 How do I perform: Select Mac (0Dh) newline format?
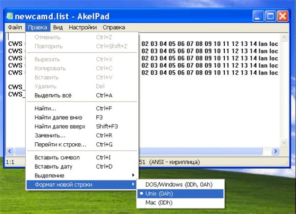point(180,203)
